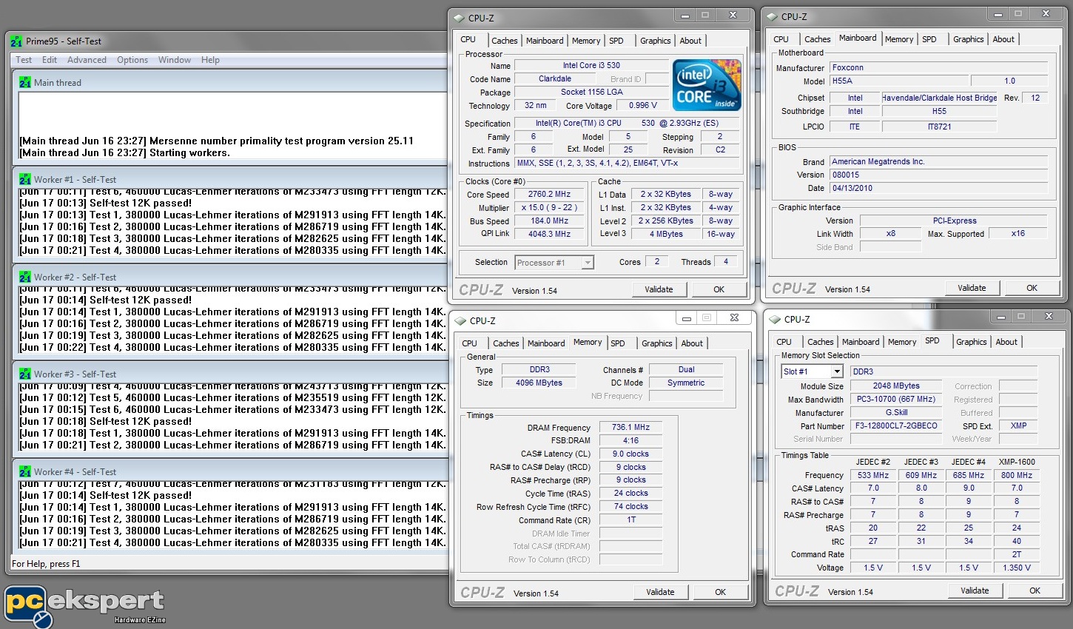Click the Core Speed 2760.2 MHz field
Screen dimensions: 1073x629
click(549, 195)
